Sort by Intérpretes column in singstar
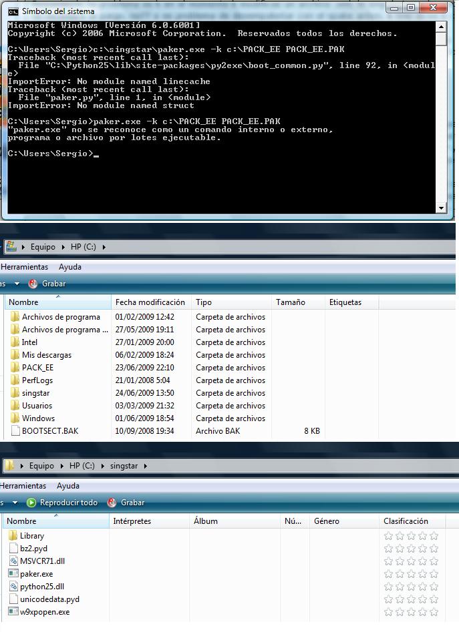This screenshot has height=632, width=459. pos(149,521)
